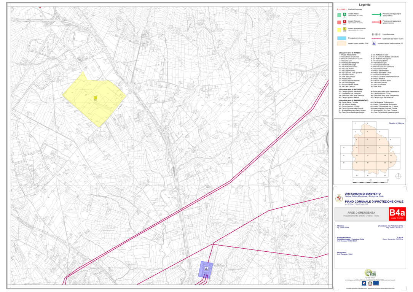Image resolution: width=413 pixels, height=292 pixels.
Task: Click the yellow 'S' marker inside the map's yellow zone
Action: [x=95, y=98]
